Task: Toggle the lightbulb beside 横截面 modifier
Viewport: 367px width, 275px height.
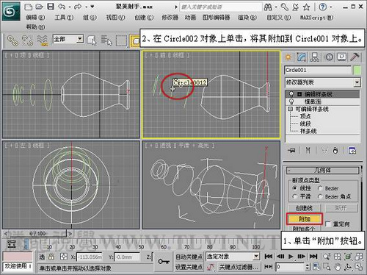Action: pyautogui.click(x=291, y=101)
